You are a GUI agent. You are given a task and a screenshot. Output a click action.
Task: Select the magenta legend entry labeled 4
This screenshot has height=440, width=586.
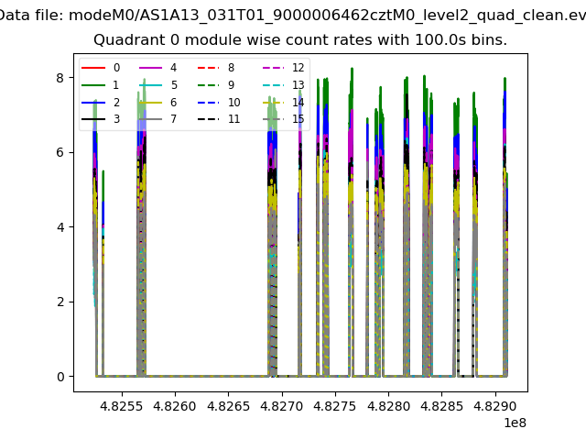tap(150, 68)
